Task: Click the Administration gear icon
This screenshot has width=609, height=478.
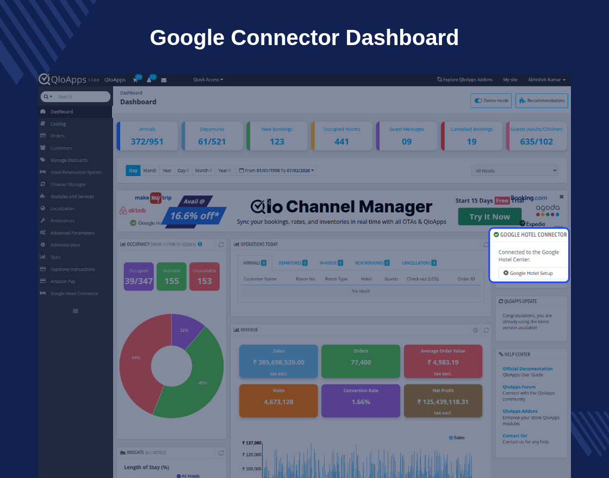Action: pyautogui.click(x=43, y=244)
